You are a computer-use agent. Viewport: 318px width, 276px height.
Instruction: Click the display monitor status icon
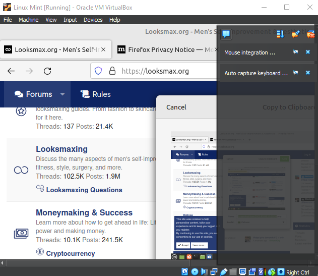(x=242, y=272)
